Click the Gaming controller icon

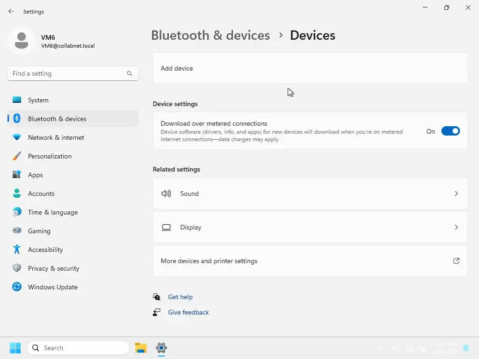pyautogui.click(x=17, y=231)
